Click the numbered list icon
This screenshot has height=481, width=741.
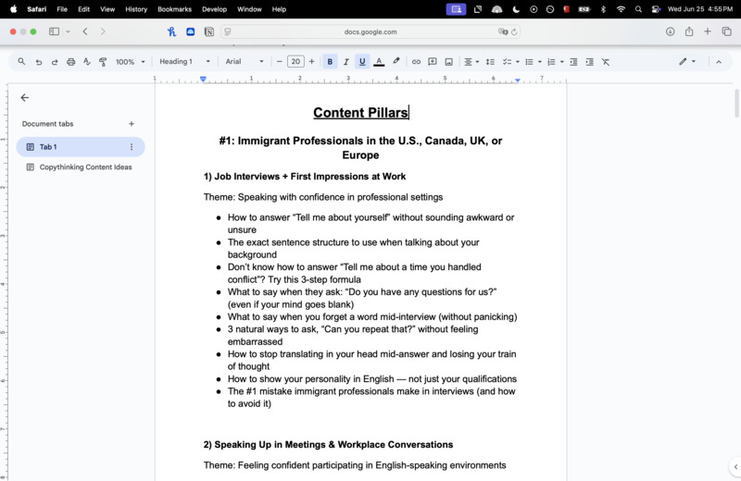pos(551,62)
